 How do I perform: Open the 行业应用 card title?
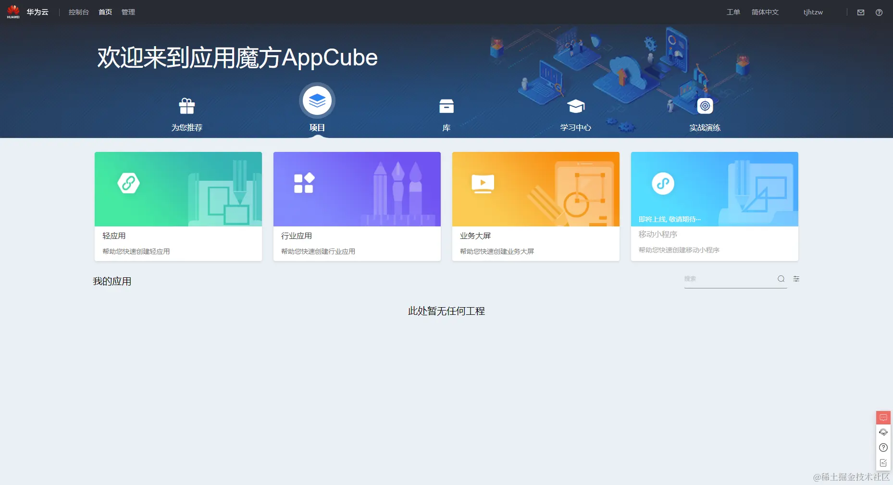[x=297, y=236]
